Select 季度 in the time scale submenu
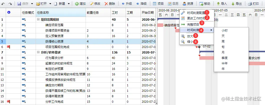Image resolution: width=265 pixels, height=105 pixels. pos(231,58)
